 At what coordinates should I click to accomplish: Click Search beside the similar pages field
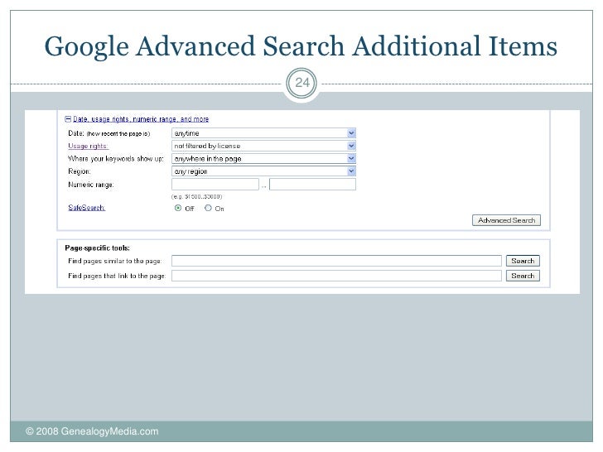point(523,261)
